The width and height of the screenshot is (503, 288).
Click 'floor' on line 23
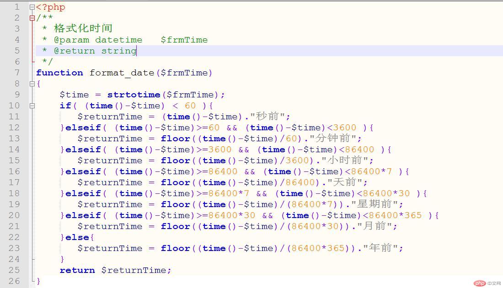click(176, 248)
